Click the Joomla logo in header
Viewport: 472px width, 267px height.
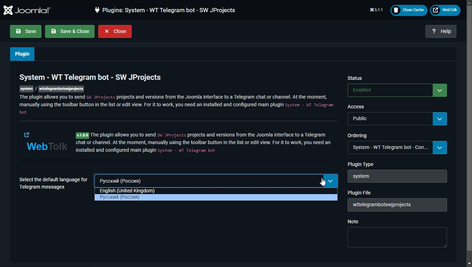(27, 10)
